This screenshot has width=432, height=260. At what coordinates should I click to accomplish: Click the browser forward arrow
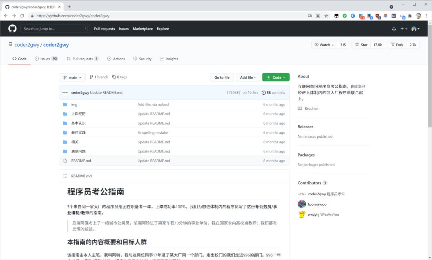pos(14,16)
